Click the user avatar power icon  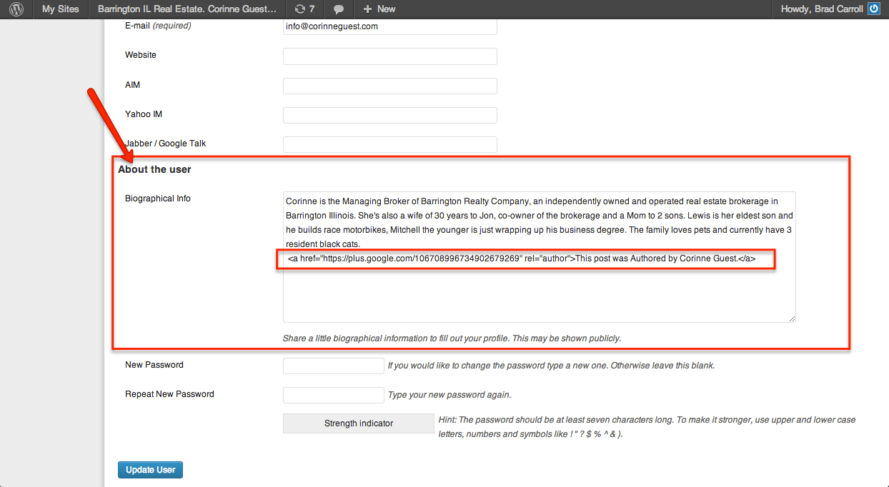874,9
